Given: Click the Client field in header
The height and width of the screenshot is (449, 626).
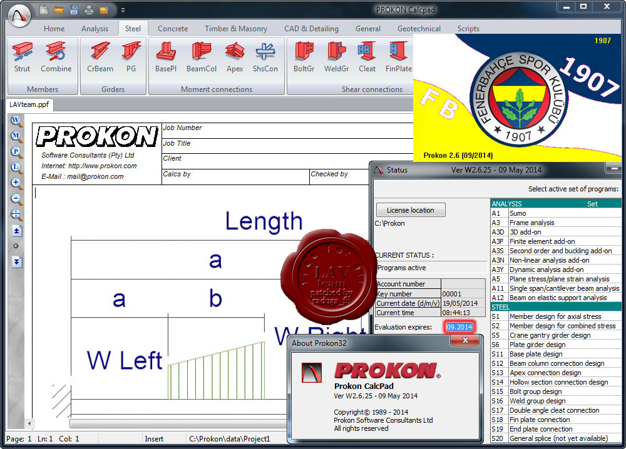Looking at the screenshot, I should coord(287,161).
